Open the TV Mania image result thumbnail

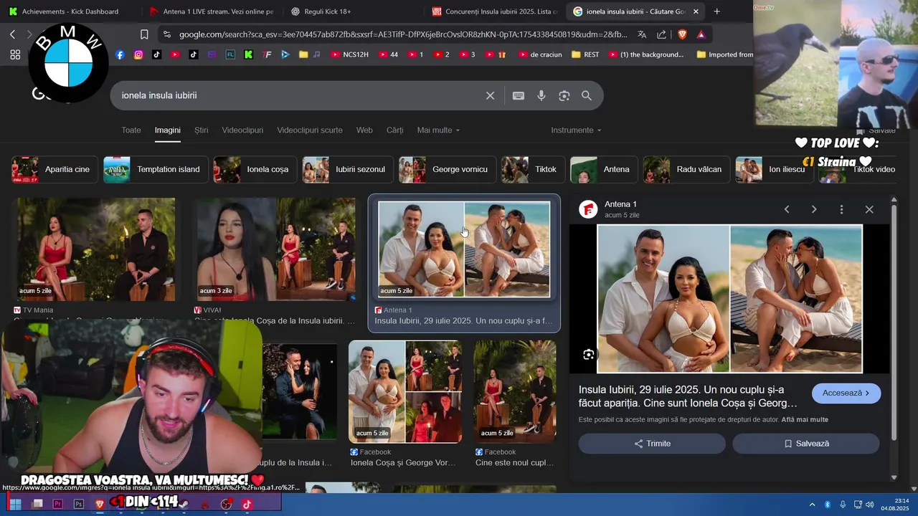click(x=96, y=249)
